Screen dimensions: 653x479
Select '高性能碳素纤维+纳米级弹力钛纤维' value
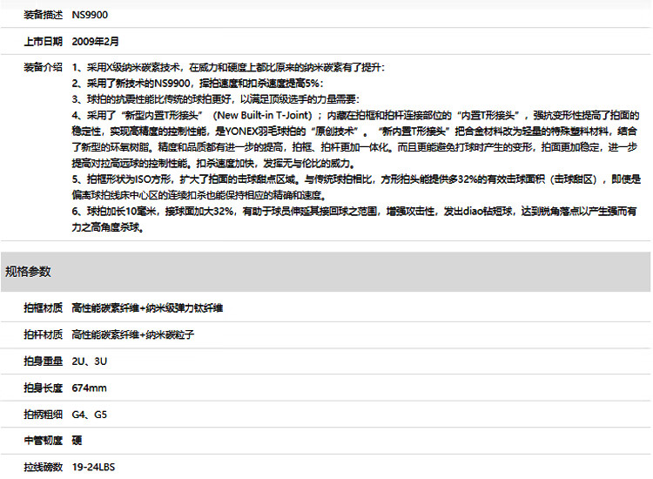[x=147, y=307]
